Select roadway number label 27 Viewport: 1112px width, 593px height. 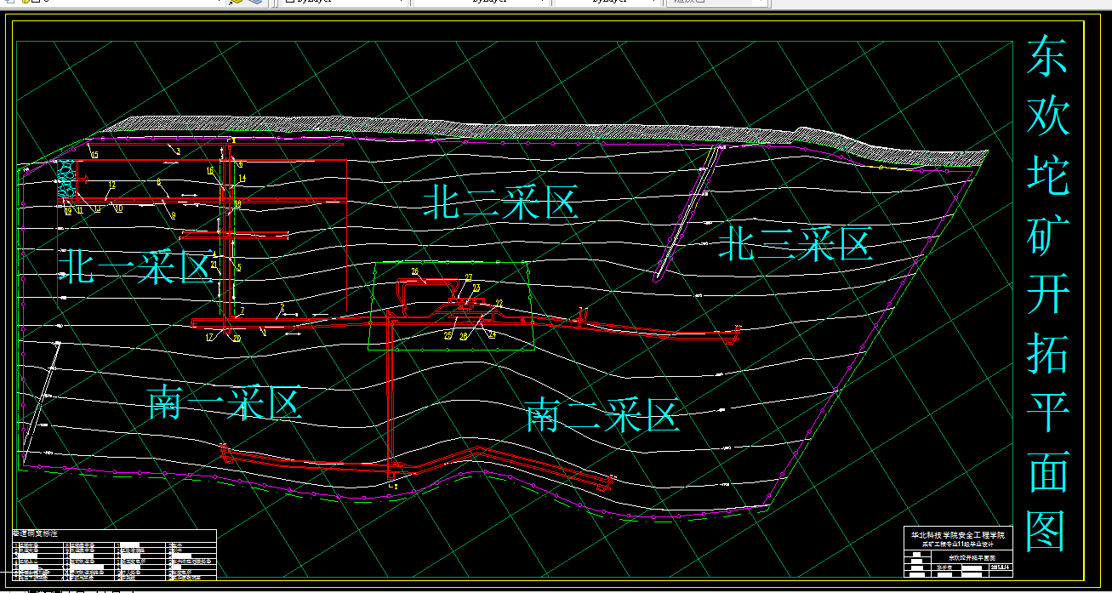pyautogui.click(x=468, y=277)
